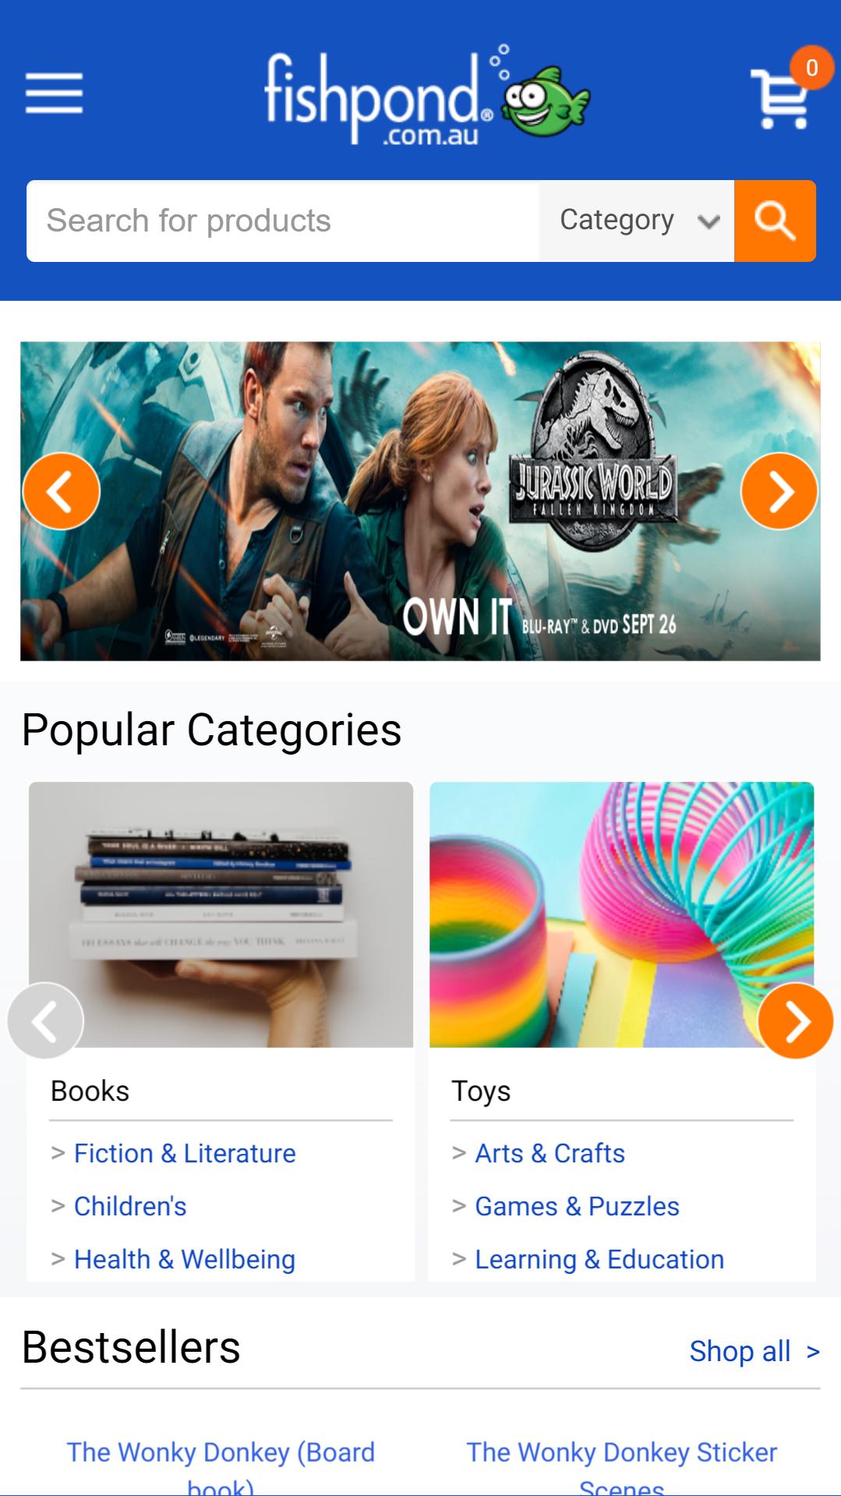Open The Wonky Donkey Sticker Scenes product
This screenshot has height=1496, width=841.
pyautogui.click(x=622, y=1467)
